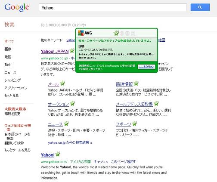Click AVG star beside the Yahoo! result
Image resolution: width=217 pixels, height=182 pixels.
[58, 154]
